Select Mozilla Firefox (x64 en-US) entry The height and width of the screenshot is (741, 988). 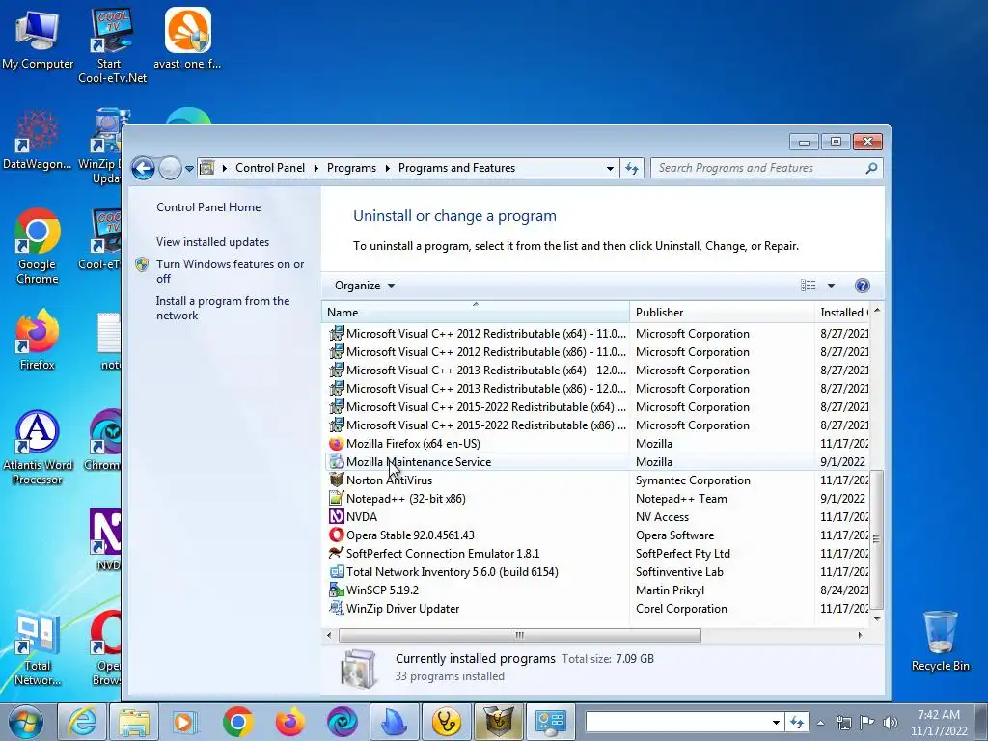point(597,444)
